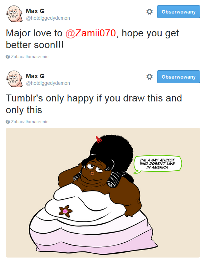206x261 pixels.
Task: Open Max G name on second tweet
Action: [35, 76]
